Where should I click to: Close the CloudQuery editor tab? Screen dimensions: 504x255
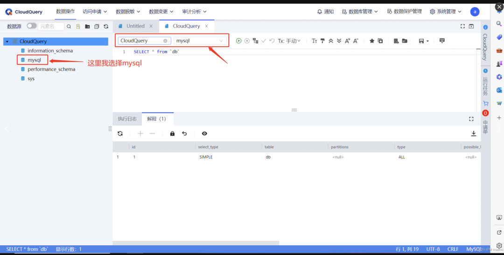[207, 26]
